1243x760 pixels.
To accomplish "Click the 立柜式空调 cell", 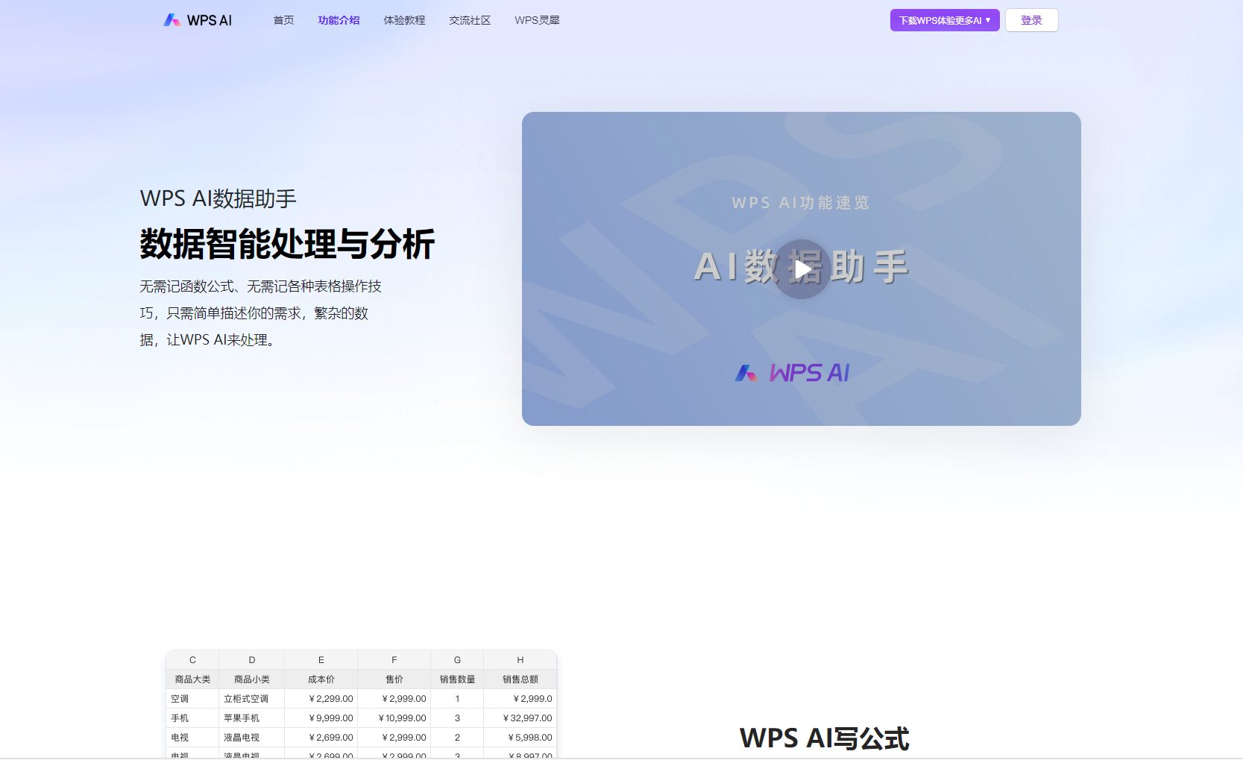I will pyautogui.click(x=246, y=699).
